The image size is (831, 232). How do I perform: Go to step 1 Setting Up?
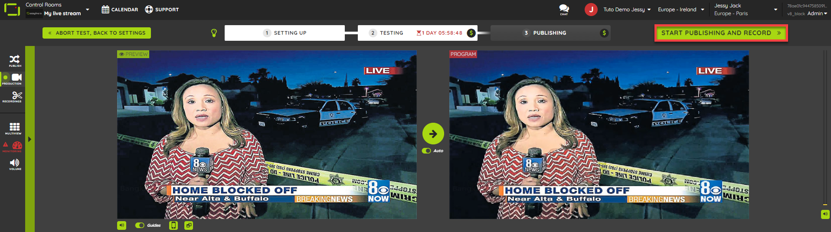click(x=285, y=33)
